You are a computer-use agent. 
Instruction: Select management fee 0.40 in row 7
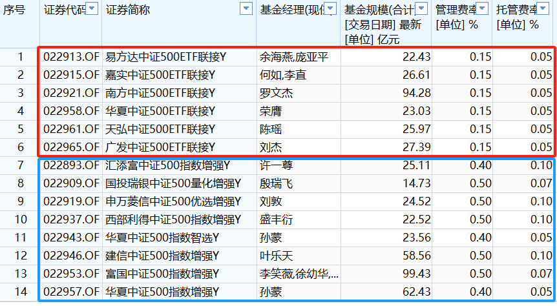(x=481, y=165)
